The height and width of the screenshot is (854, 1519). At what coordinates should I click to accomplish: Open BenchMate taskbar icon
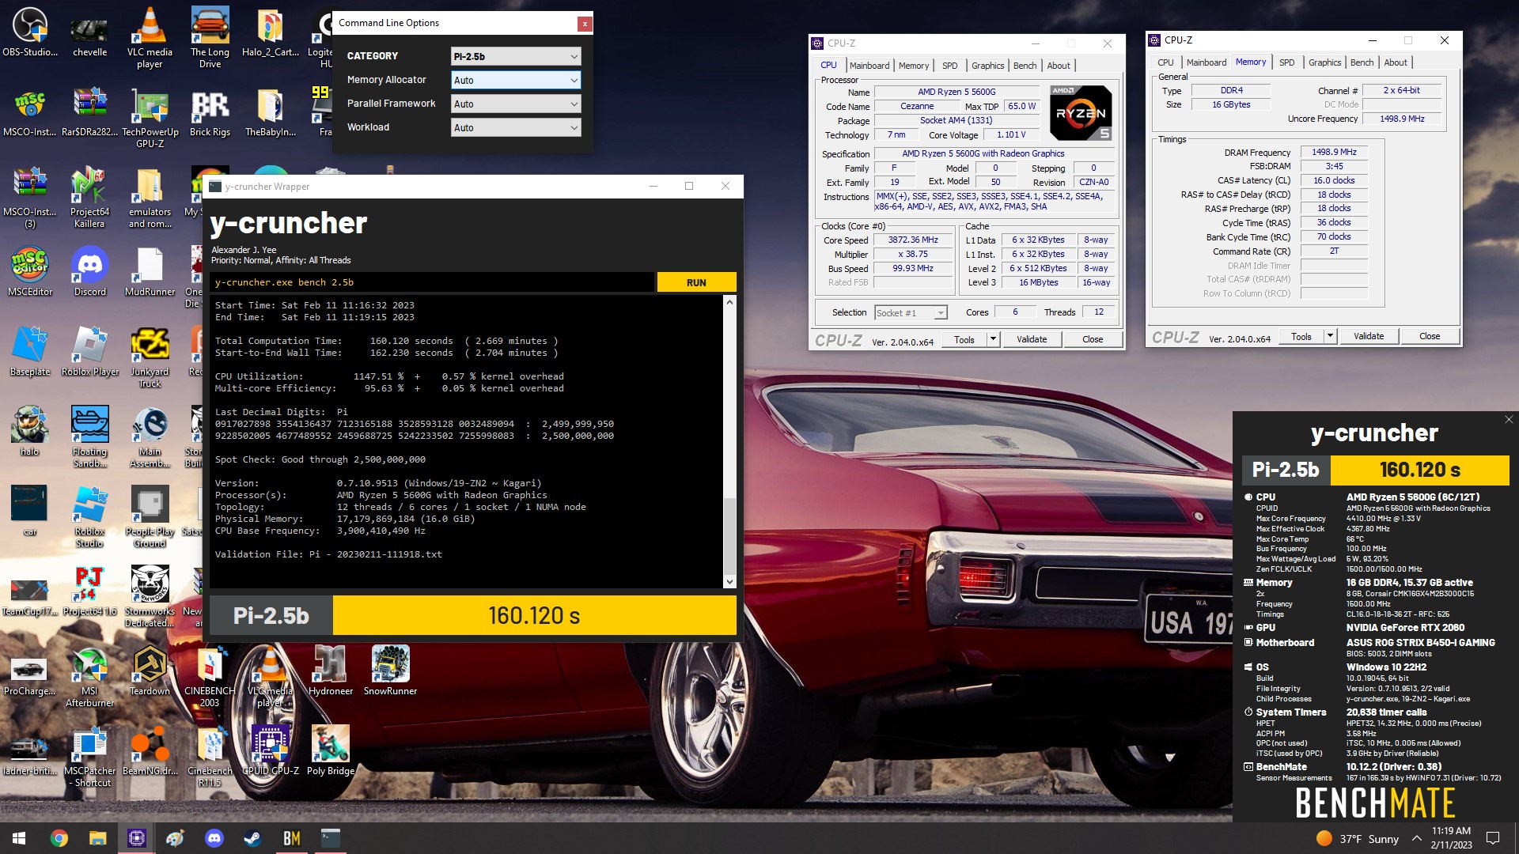[291, 838]
